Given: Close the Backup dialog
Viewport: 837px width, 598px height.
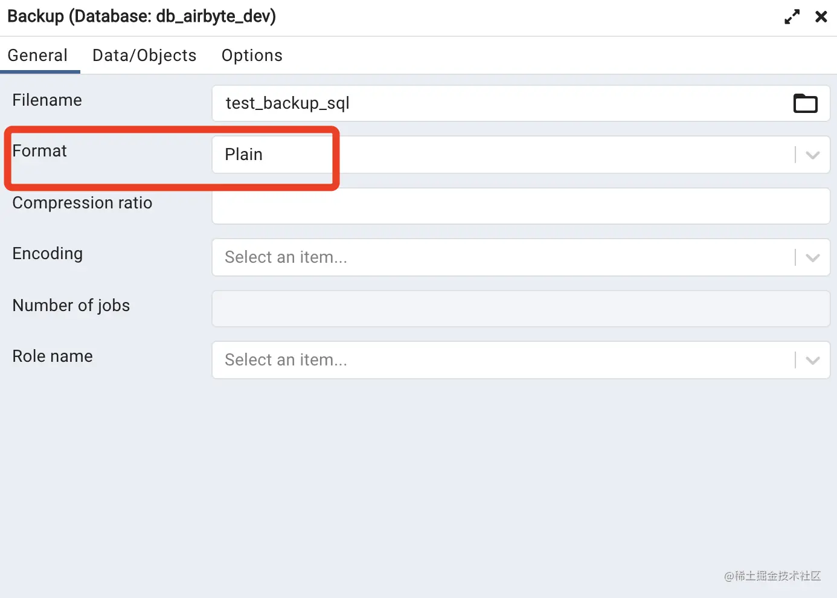Looking at the screenshot, I should 821,17.
